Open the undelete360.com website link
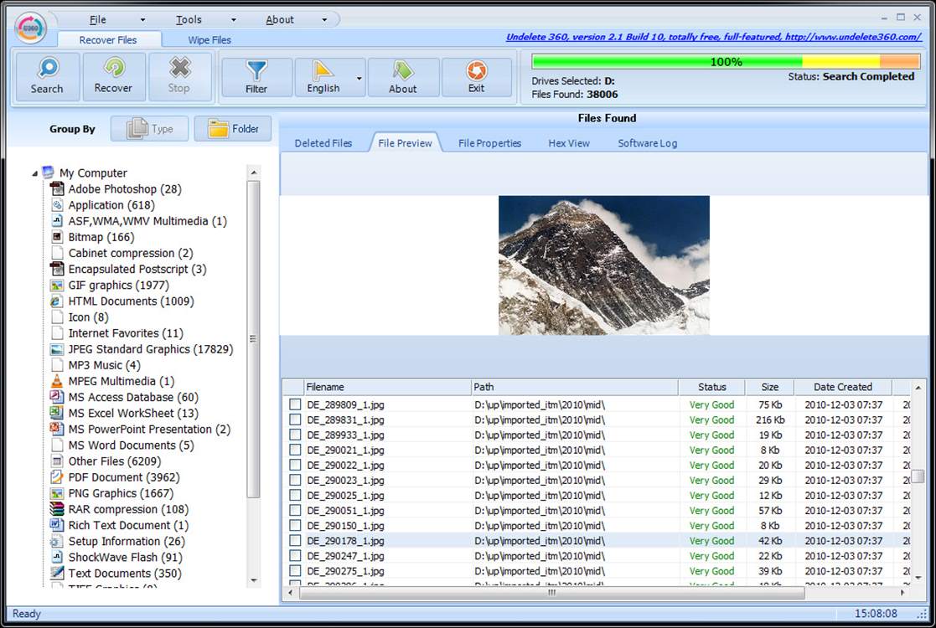The height and width of the screenshot is (628, 936). point(713,37)
